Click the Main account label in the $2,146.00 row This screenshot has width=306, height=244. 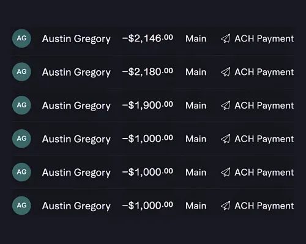click(x=196, y=38)
